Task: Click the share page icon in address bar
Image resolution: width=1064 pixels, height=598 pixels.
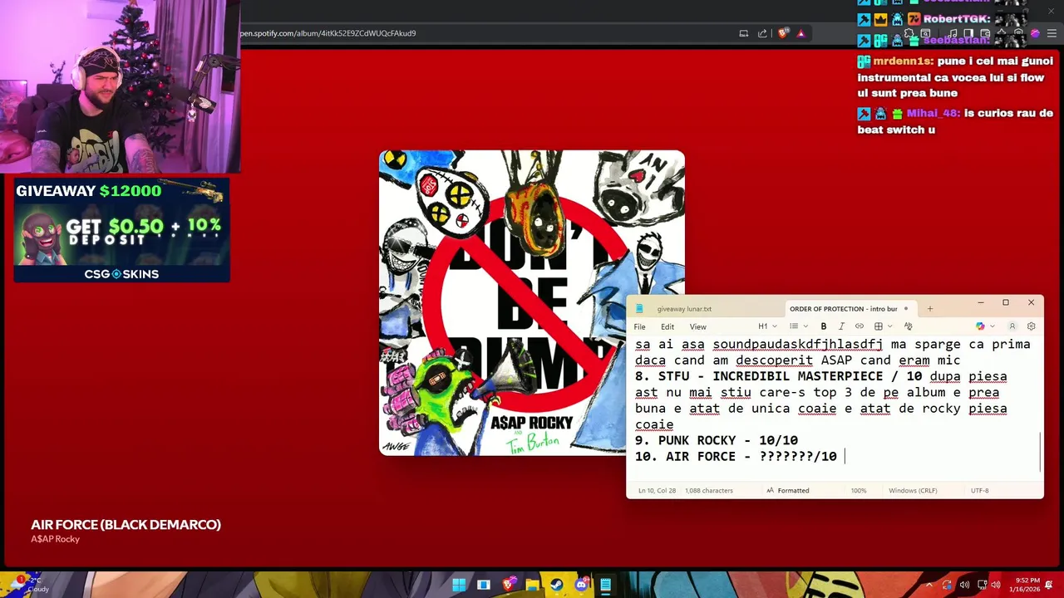Action: click(762, 33)
